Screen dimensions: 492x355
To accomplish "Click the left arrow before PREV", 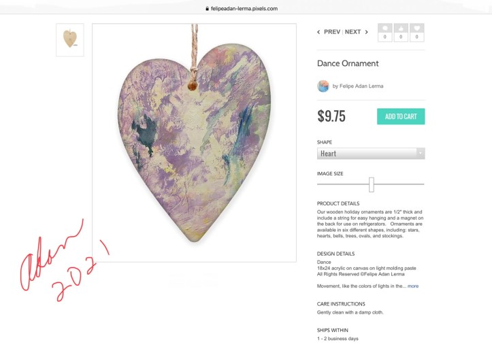I will (318, 32).
